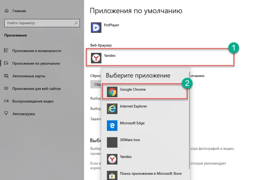Image resolution: width=253 pixels, height=180 pixels.
Task: Click the Microsoft Edge icon in popup
Action: point(112,125)
